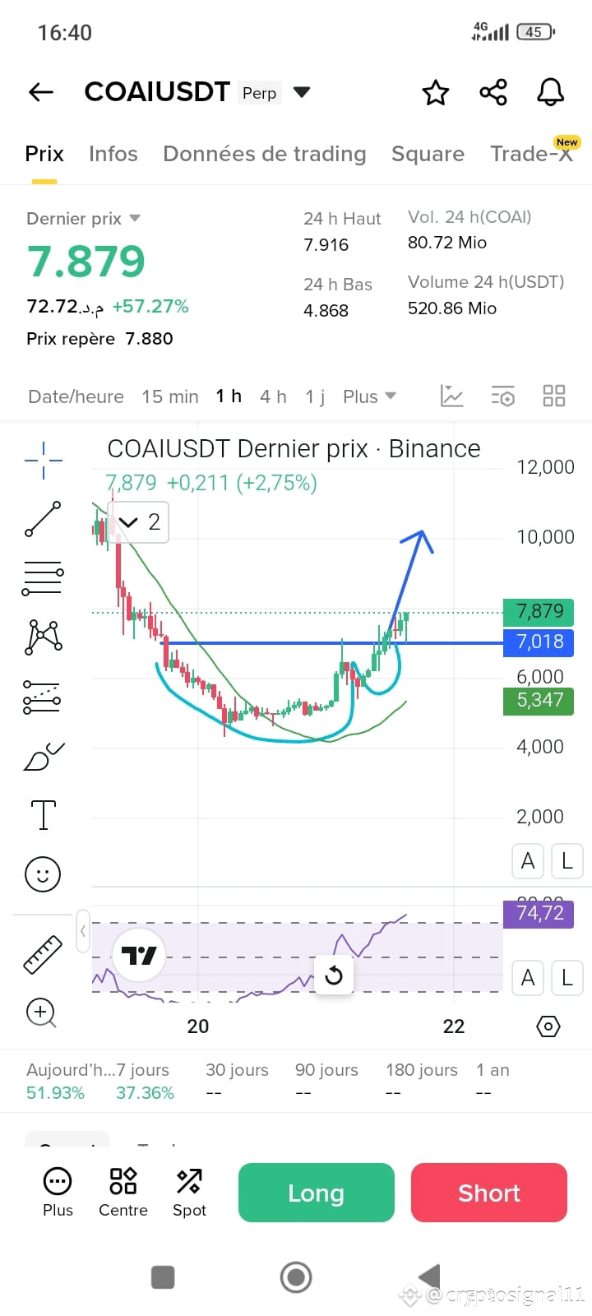
Task: Tap the TradingView logo
Action: pos(139,956)
